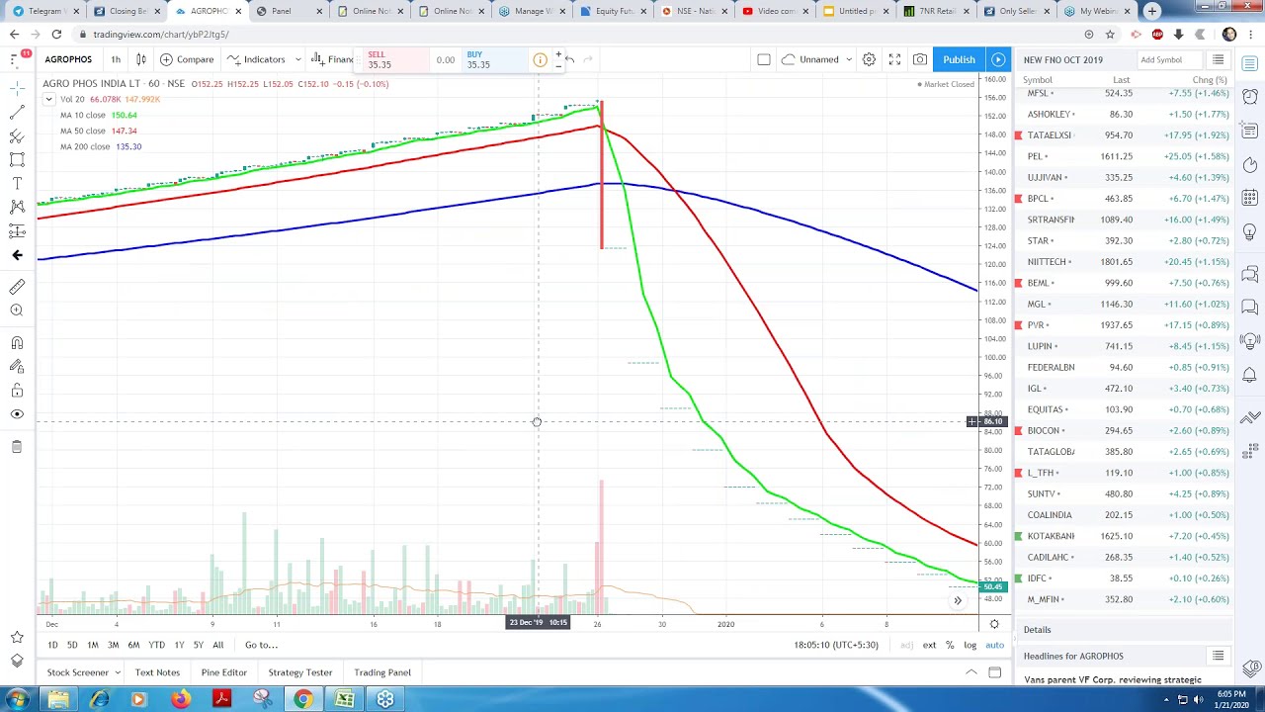Open favorites star at bottom left

[17, 638]
